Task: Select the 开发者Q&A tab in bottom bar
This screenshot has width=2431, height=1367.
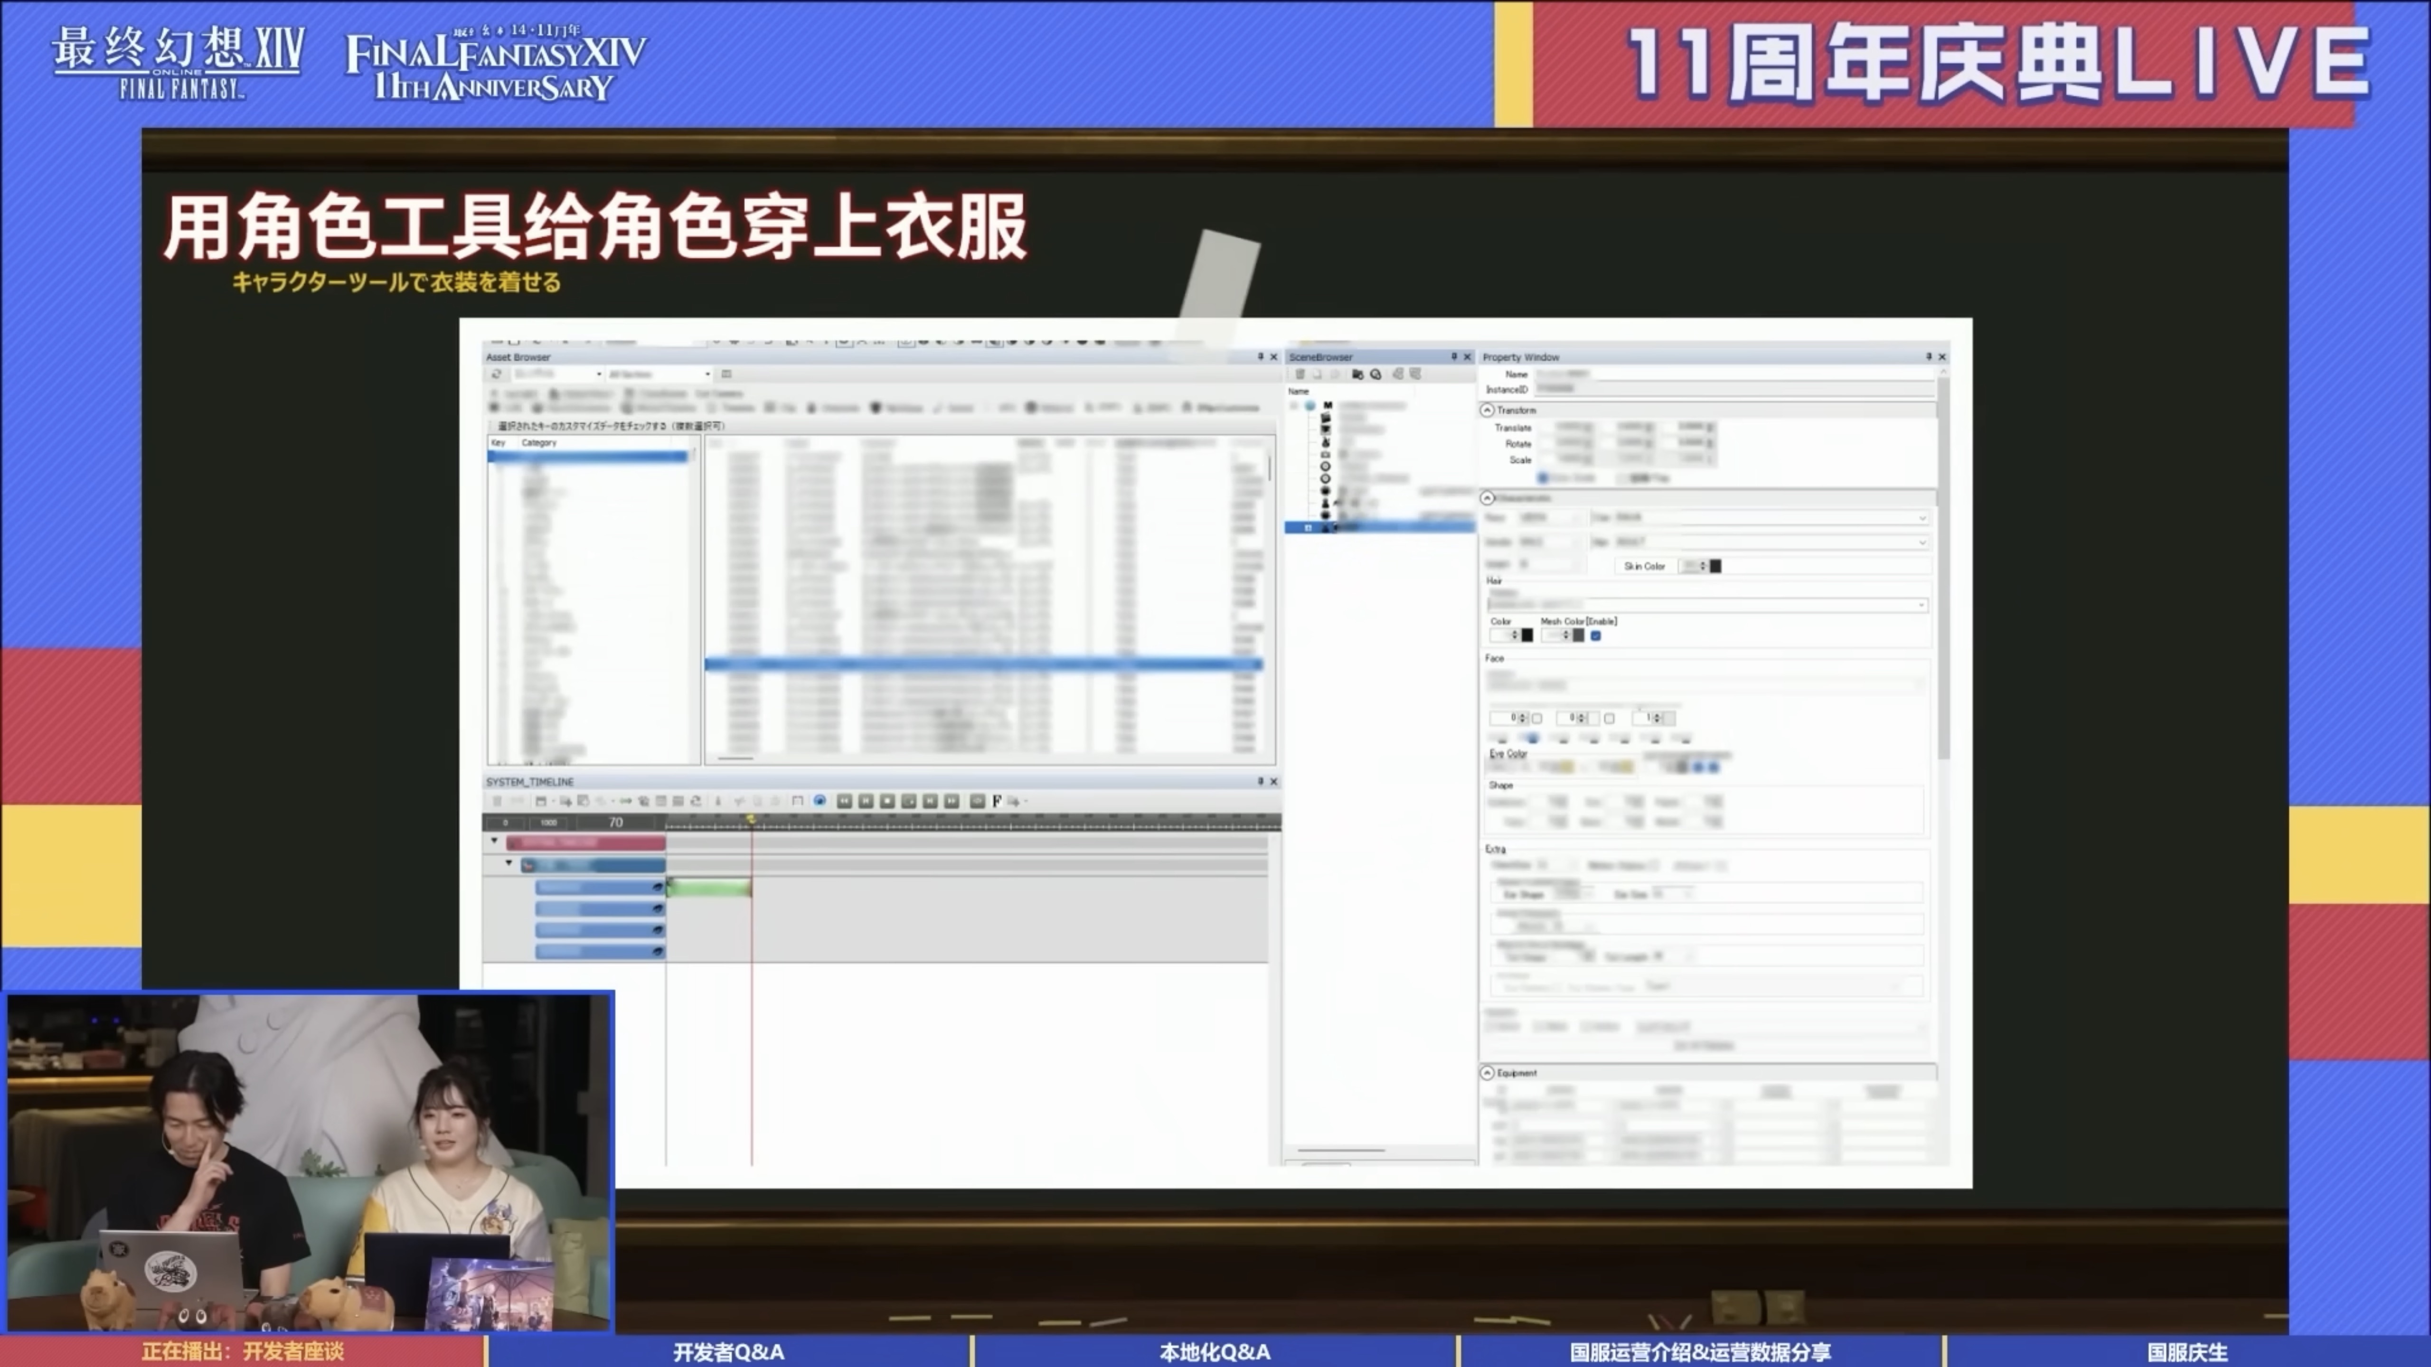Action: (728, 1351)
